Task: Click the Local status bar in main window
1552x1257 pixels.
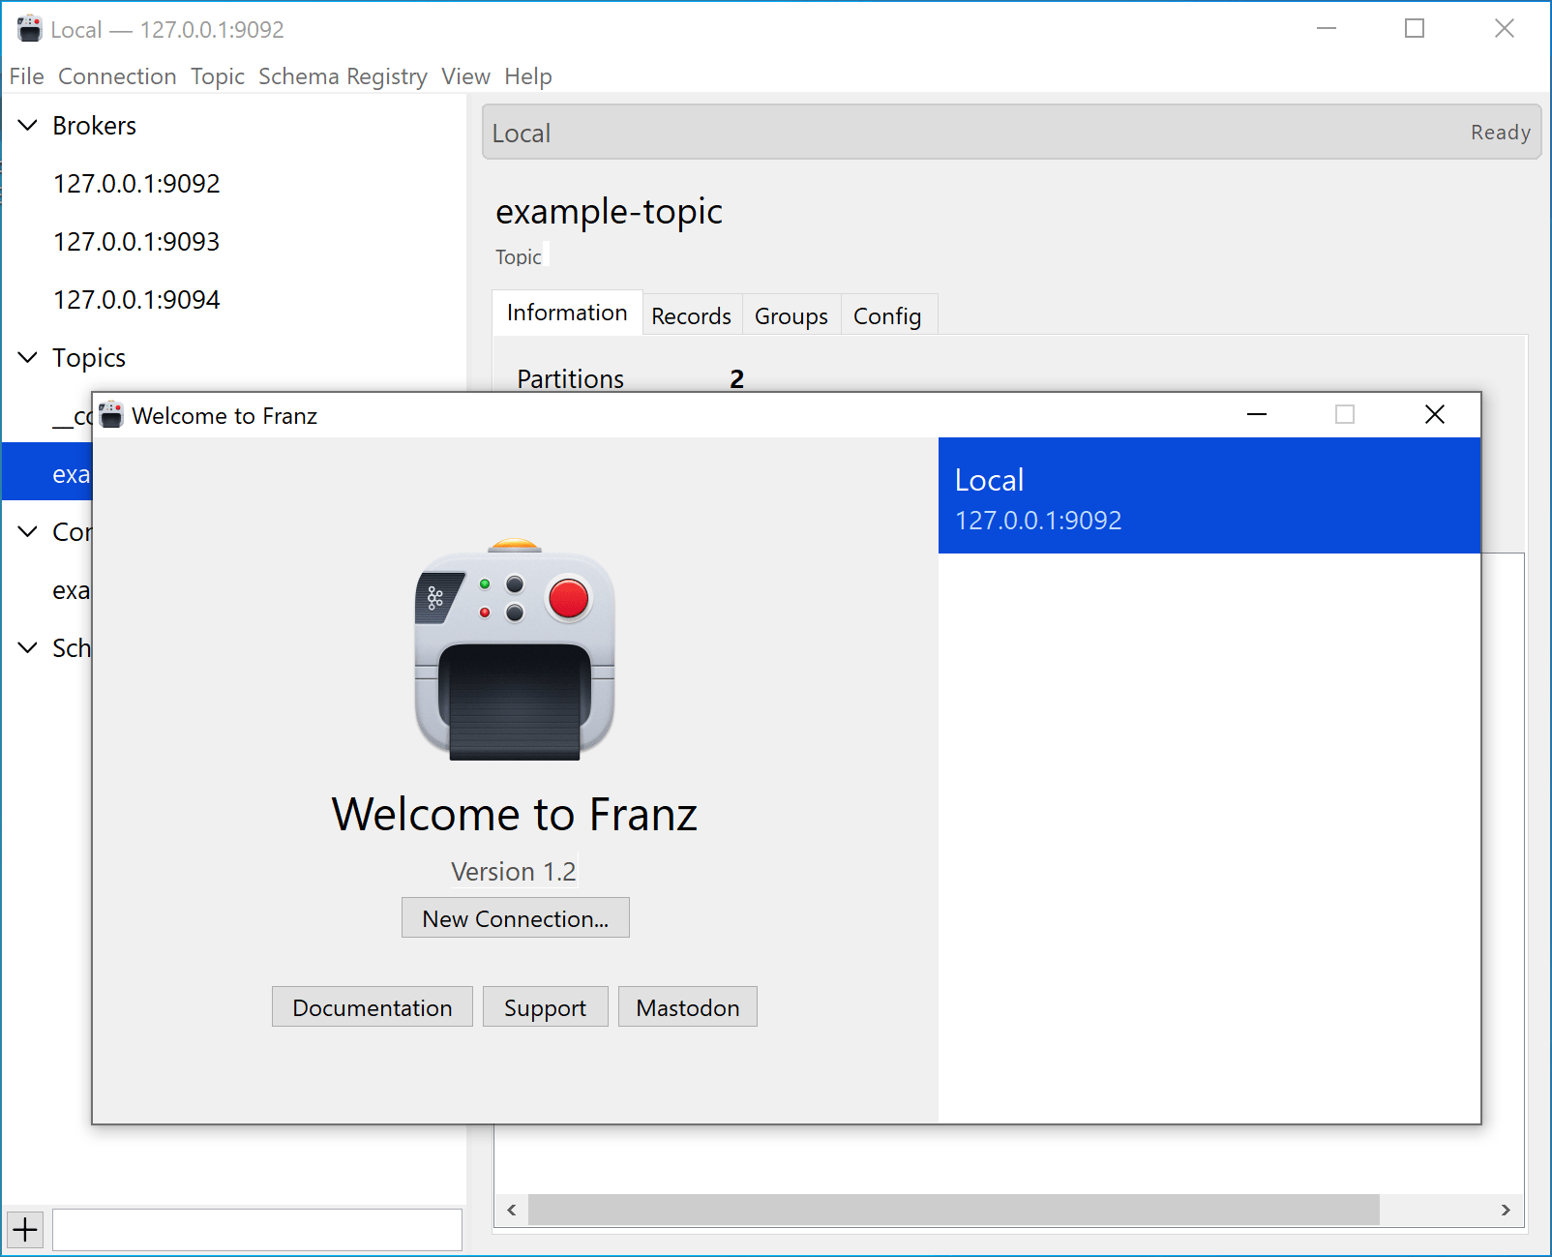Action: click(x=1011, y=133)
